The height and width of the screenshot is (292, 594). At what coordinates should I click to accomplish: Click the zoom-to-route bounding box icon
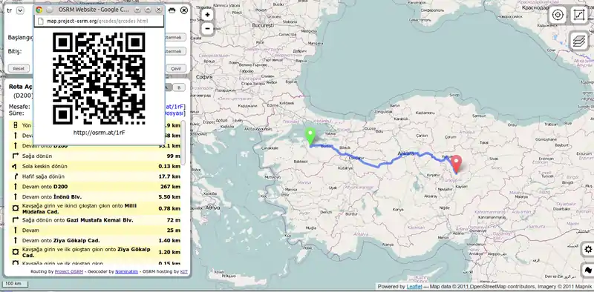579,15
